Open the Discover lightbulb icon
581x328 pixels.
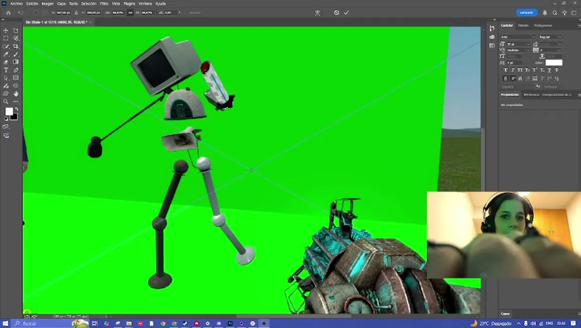(x=565, y=13)
